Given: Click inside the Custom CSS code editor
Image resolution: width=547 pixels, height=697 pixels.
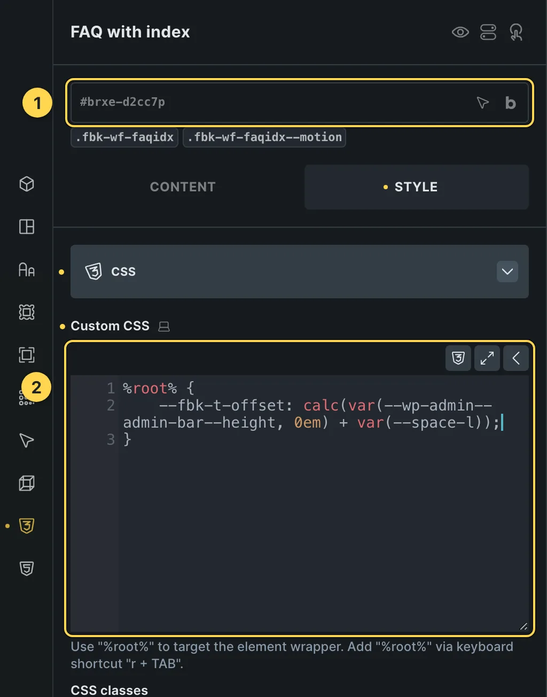Looking at the screenshot, I should point(300,502).
